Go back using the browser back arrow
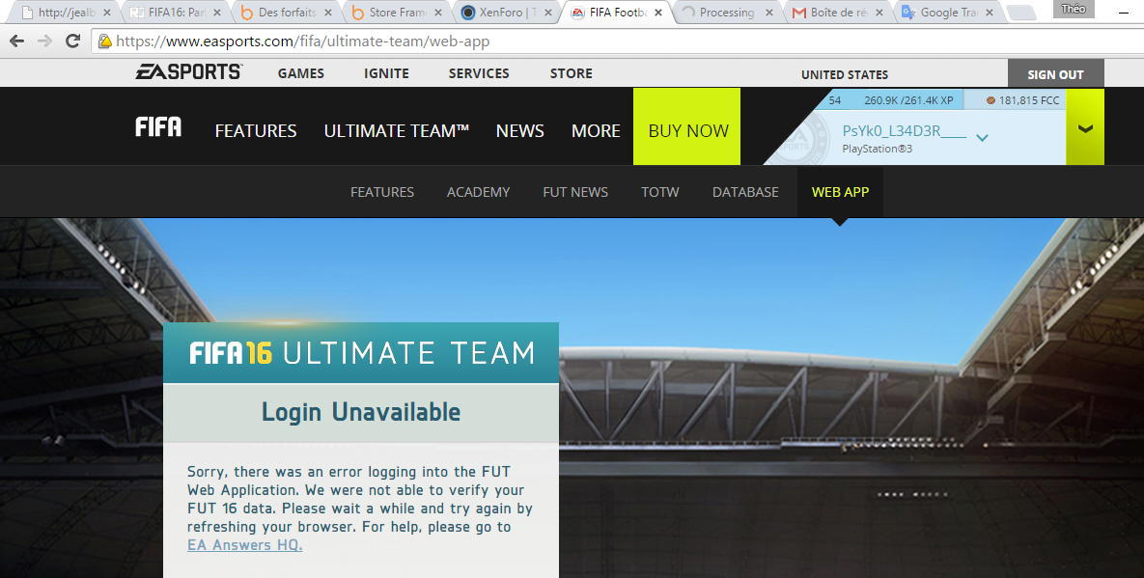This screenshot has width=1144, height=578. point(16,41)
